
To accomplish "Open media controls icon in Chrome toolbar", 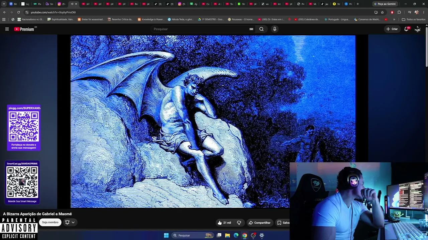I will 409,12.
